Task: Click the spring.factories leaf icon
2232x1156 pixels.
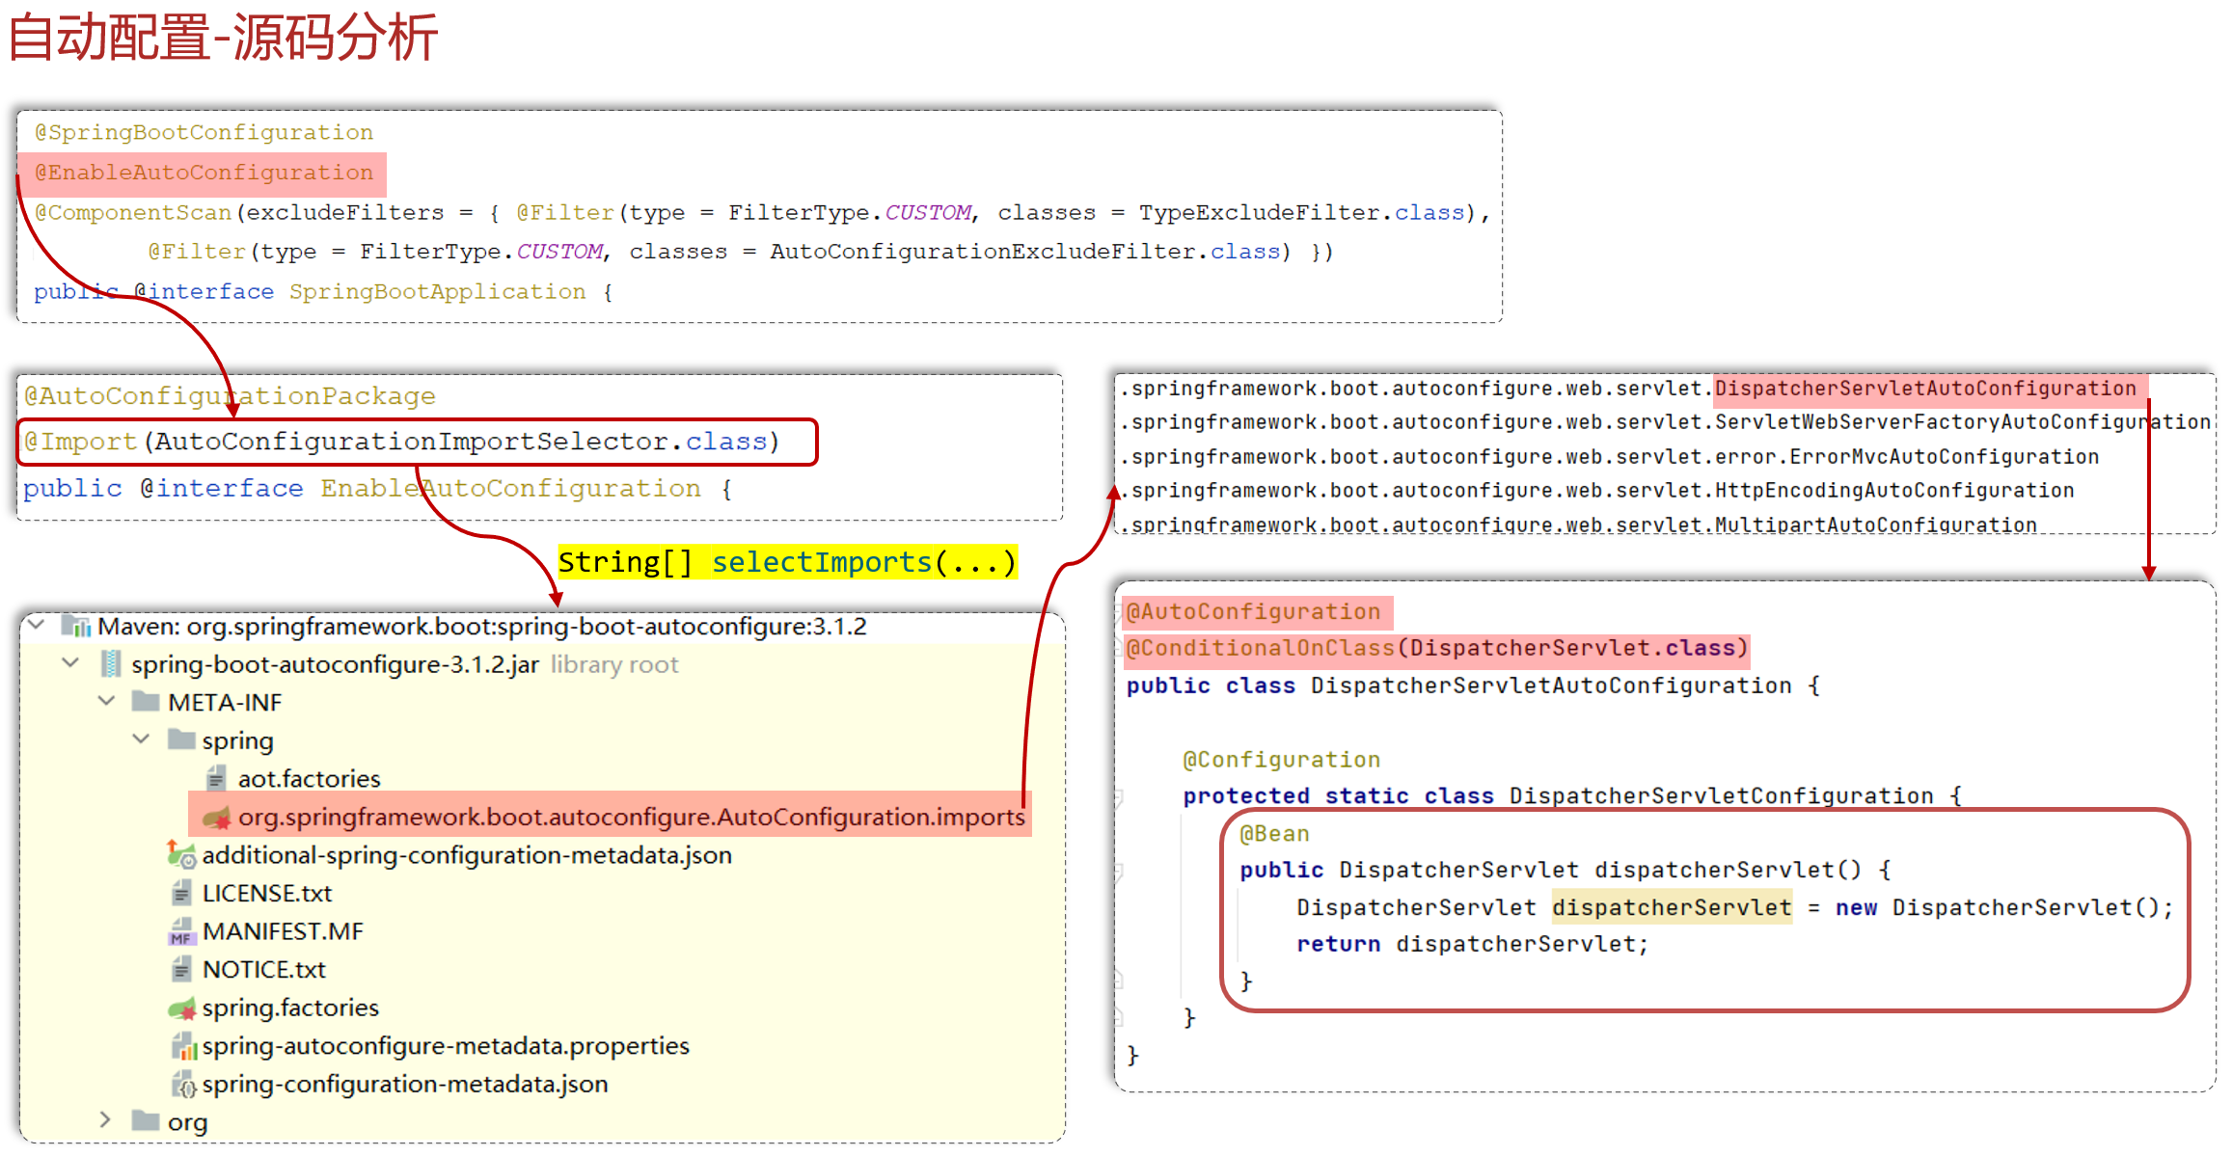Action: [181, 1008]
